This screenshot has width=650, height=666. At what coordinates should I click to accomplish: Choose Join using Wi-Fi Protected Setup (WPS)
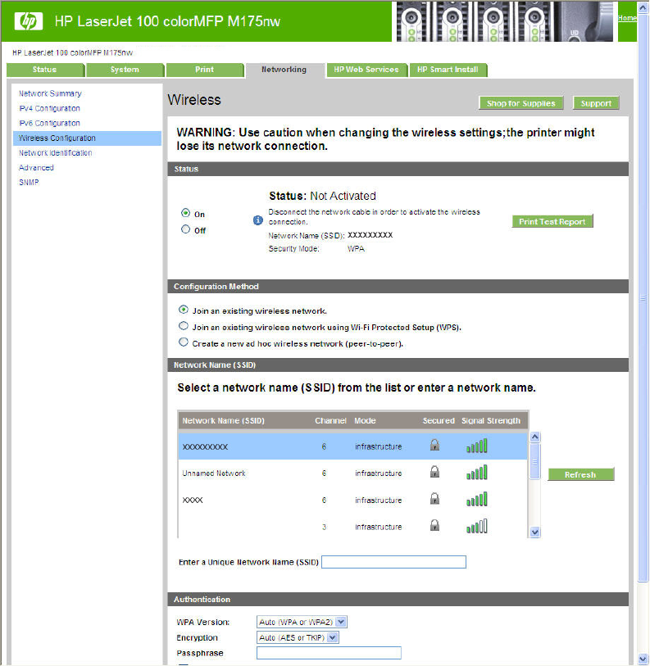coord(184,326)
